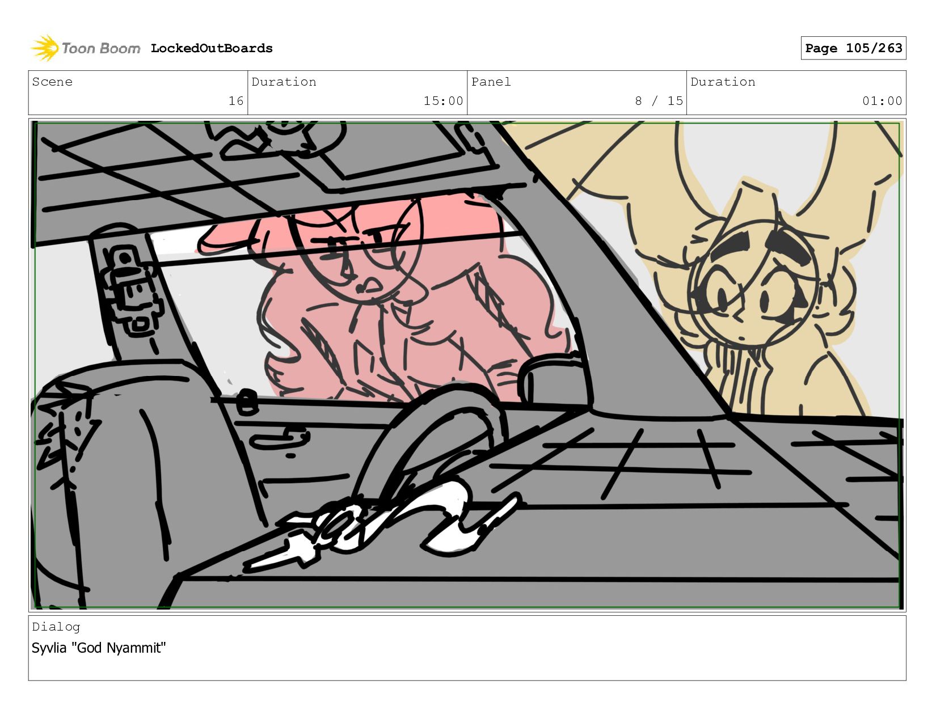Click the Toon Boom logo
936x723 pixels.
pyautogui.click(x=85, y=48)
